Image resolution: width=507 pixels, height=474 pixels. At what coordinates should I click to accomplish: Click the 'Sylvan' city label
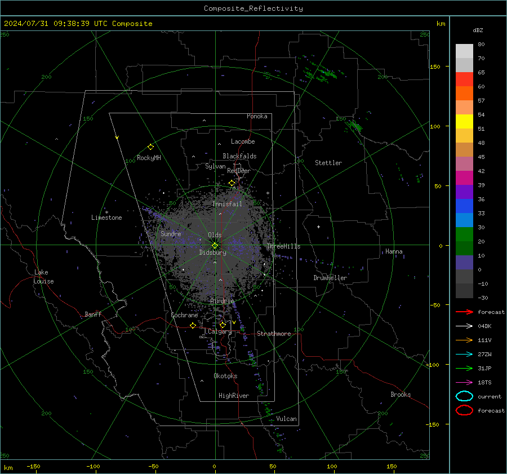[215, 166]
